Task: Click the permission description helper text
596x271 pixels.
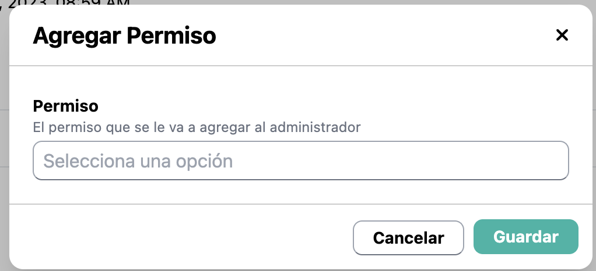Action: click(x=197, y=126)
